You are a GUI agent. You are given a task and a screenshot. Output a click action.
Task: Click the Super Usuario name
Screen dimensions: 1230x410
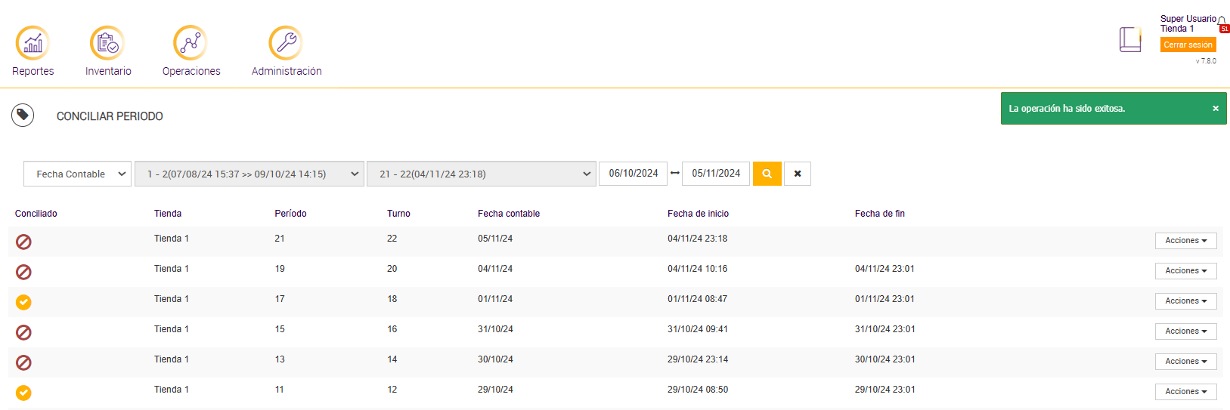[x=1188, y=19]
